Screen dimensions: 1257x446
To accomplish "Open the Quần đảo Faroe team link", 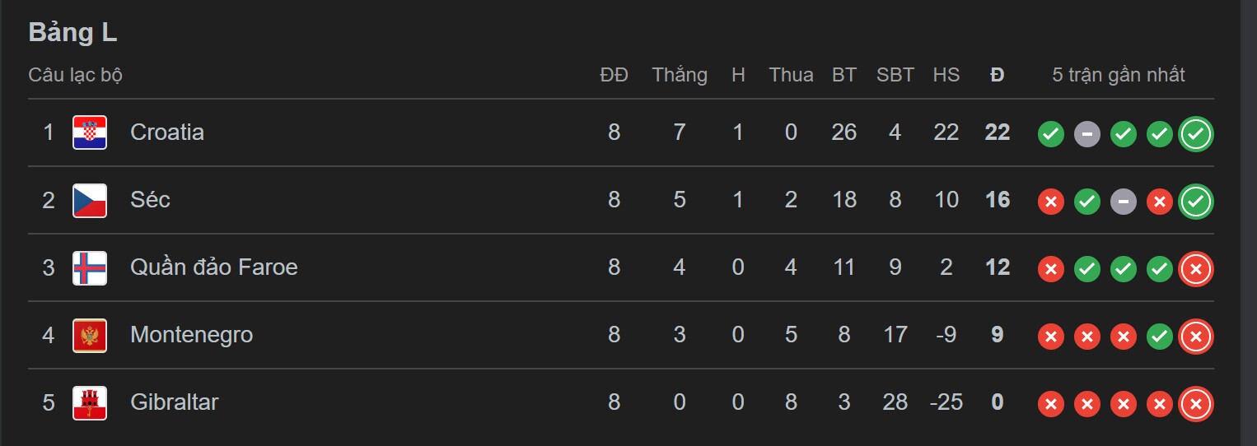I will tap(214, 267).
